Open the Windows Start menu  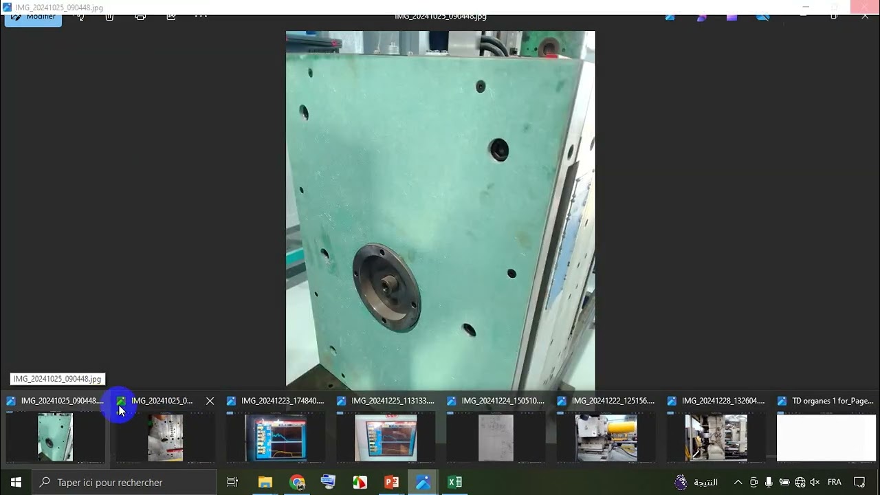click(x=16, y=482)
